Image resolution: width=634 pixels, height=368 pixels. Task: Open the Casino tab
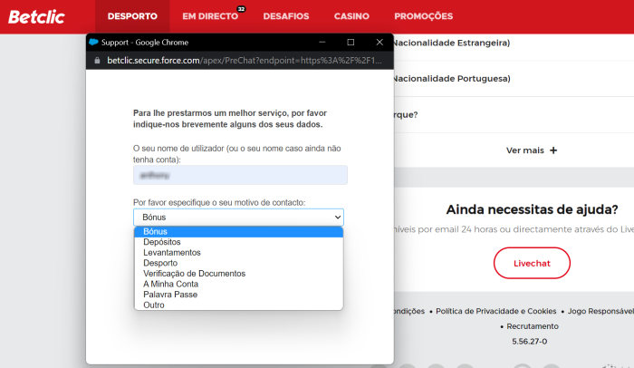pos(351,16)
